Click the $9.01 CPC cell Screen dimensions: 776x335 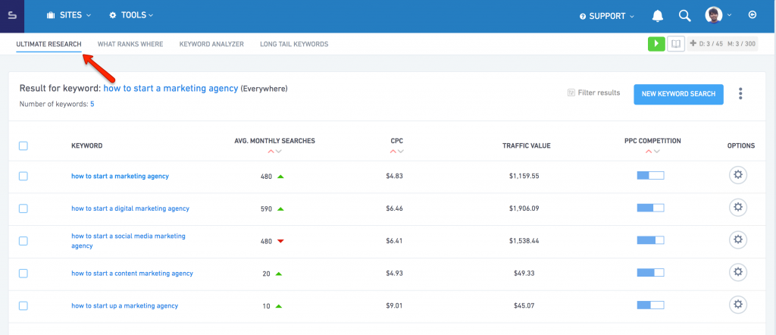point(394,305)
